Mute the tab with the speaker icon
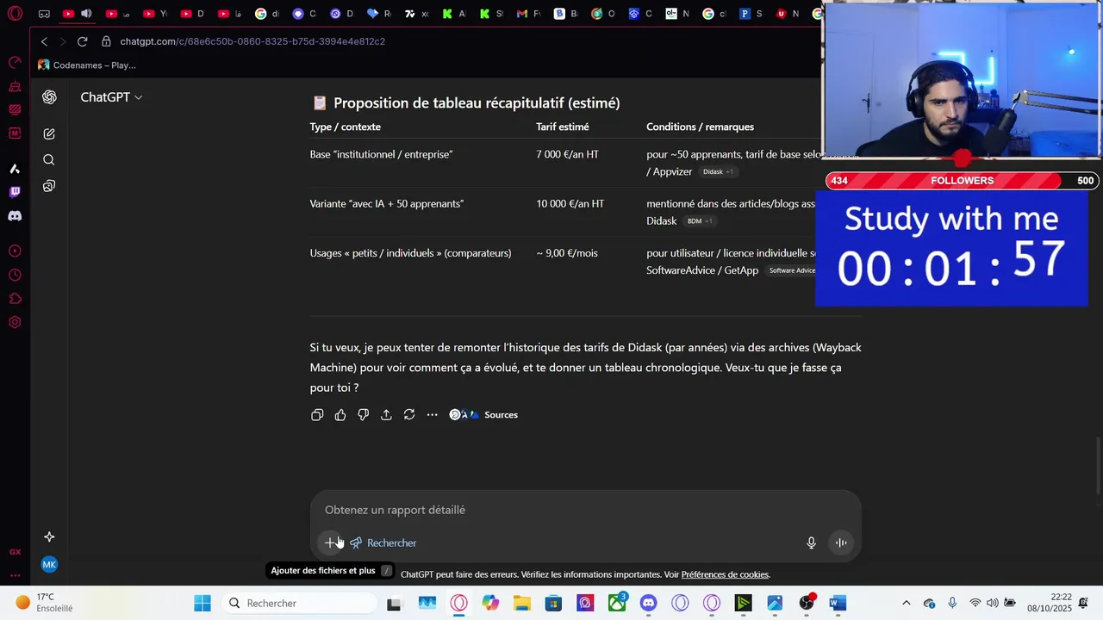Screen dimensions: 1103x620 (86, 14)
